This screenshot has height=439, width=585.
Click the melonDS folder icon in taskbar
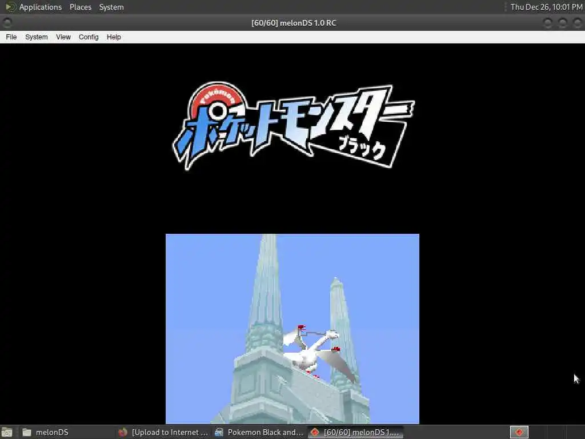point(27,432)
